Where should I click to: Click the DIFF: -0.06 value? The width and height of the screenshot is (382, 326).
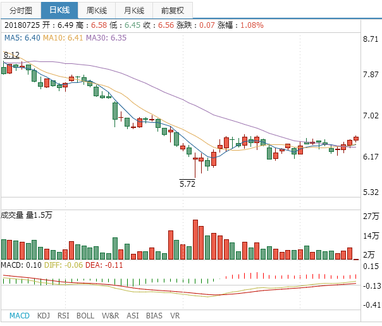pos(64,265)
